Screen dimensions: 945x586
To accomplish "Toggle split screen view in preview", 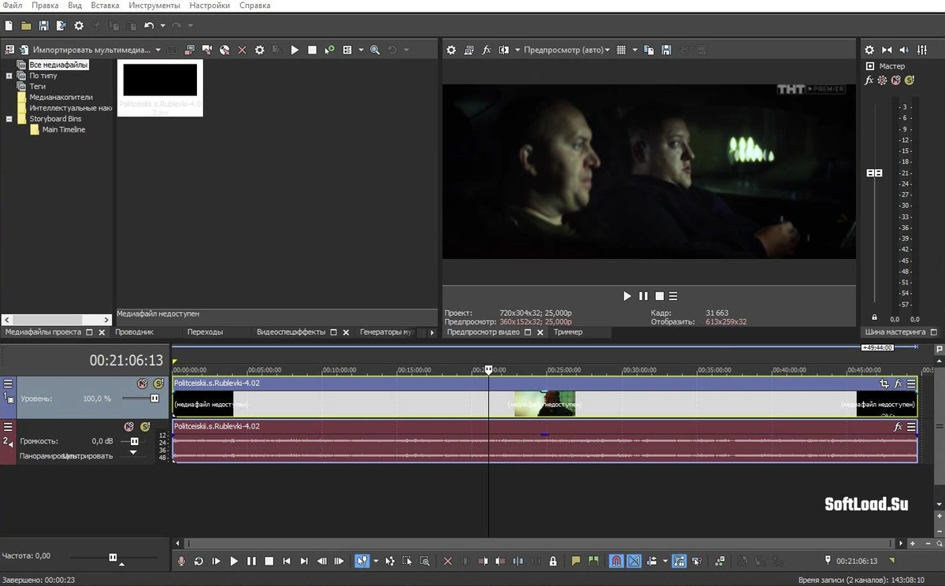I will (504, 50).
